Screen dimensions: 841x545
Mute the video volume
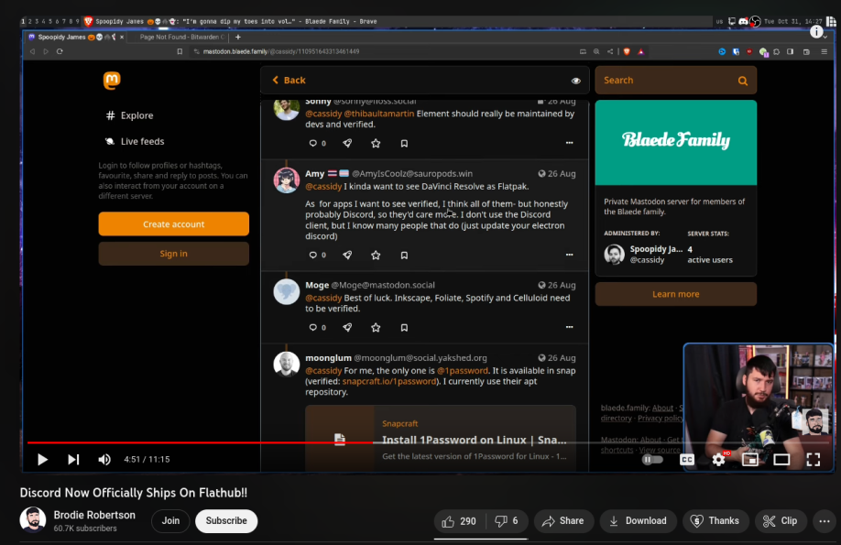point(104,460)
